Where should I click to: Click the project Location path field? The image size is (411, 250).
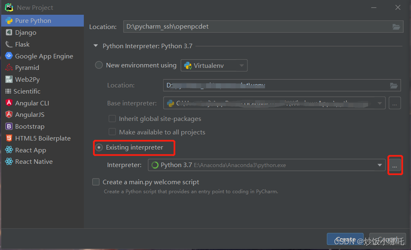pos(263,27)
